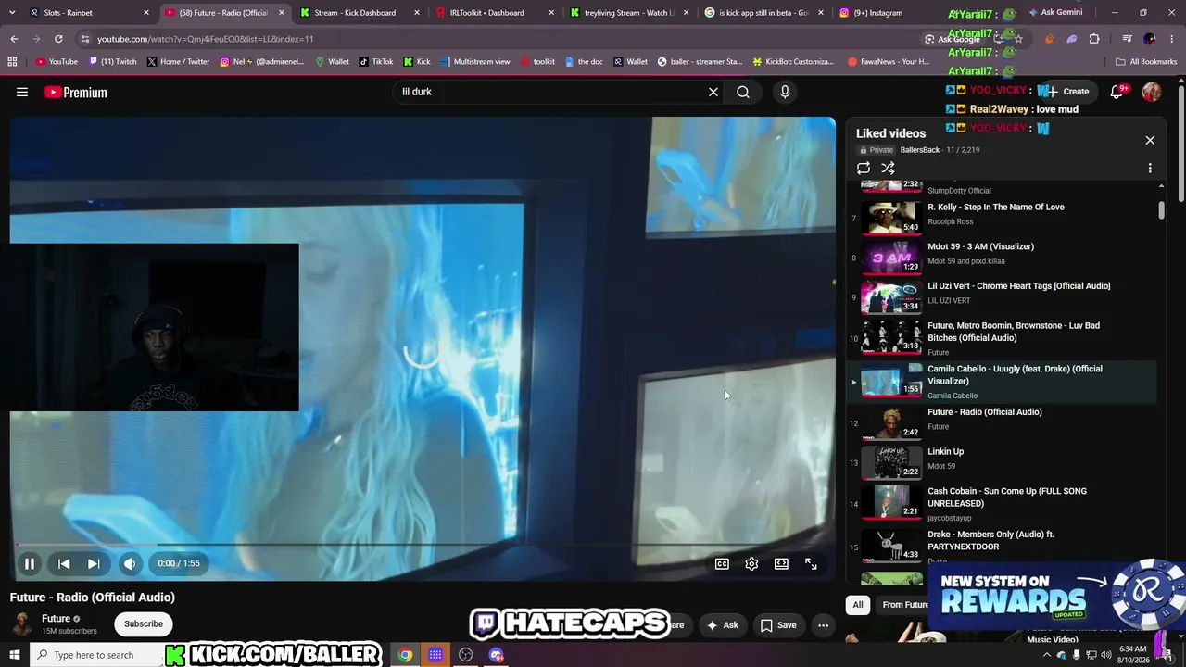Open the Windows Start menu

coord(15,655)
